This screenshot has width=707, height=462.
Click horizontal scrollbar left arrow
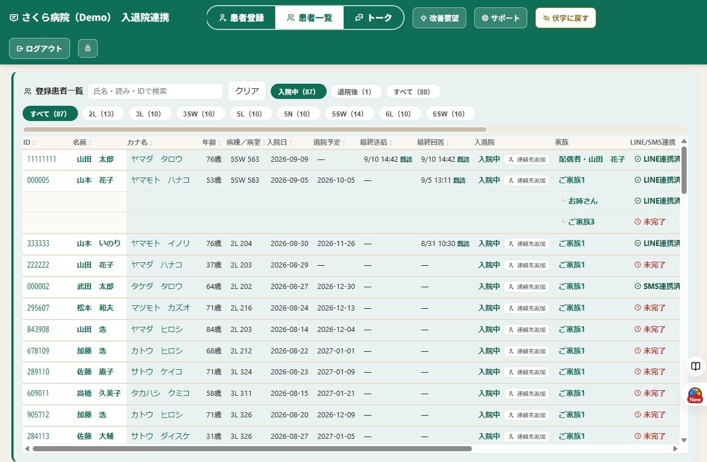(27, 448)
